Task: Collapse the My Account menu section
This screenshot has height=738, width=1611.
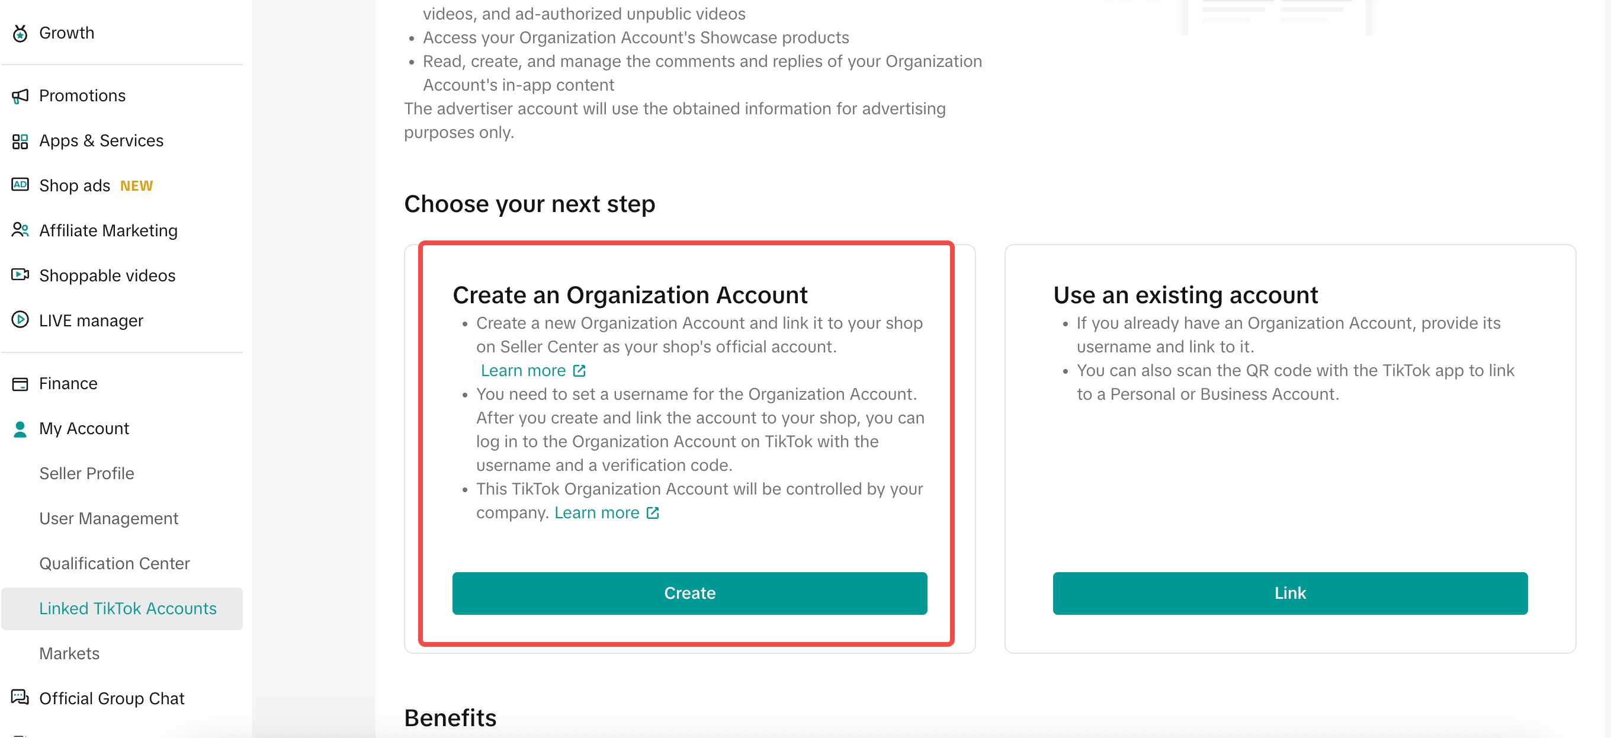Action: coord(84,428)
